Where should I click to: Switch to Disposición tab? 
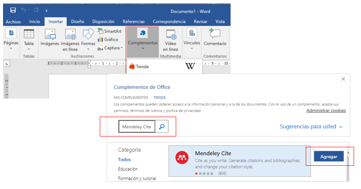tap(103, 22)
